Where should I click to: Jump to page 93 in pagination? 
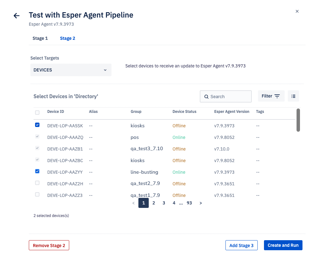pyautogui.click(x=189, y=203)
